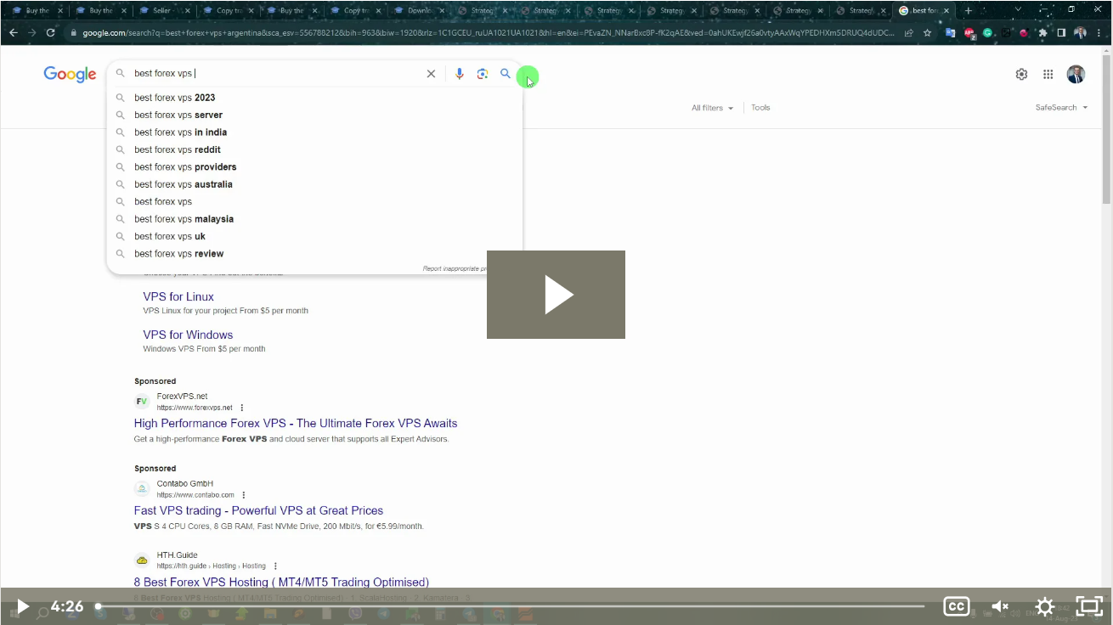This screenshot has height=625, width=1113.
Task: Open the Adblock Plus extension
Action: click(969, 33)
